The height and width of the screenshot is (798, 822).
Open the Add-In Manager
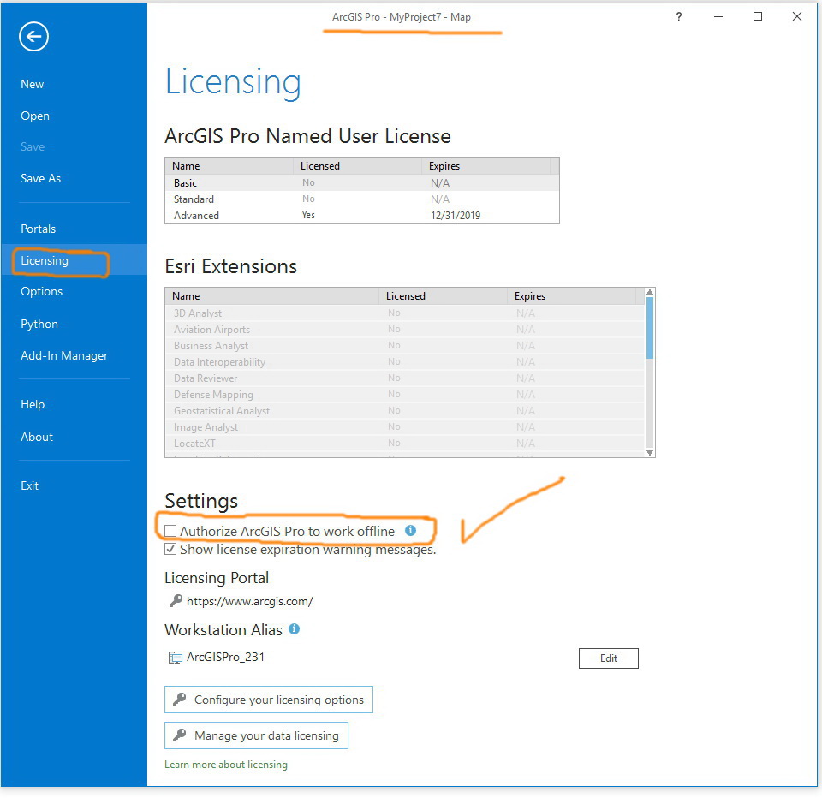tap(64, 355)
